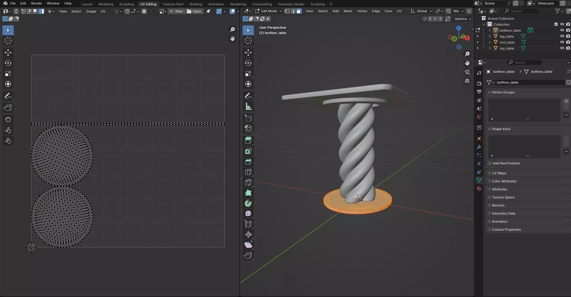Click the blue Z axis gizmo
Viewport: 571px width, 297px height.
click(459, 28)
